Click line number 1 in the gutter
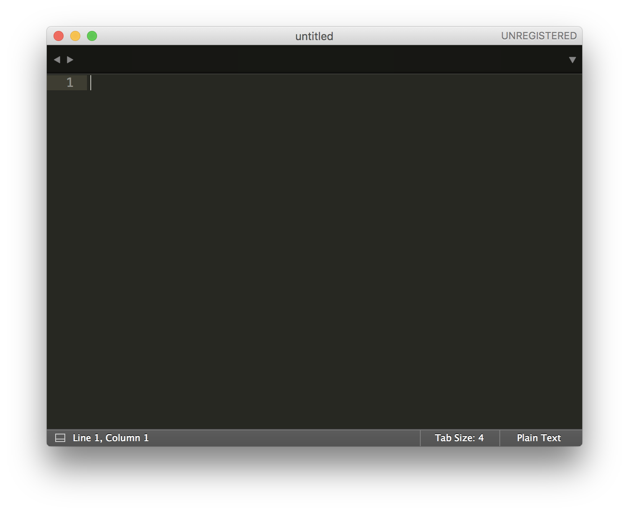Screen dimensions: 629x513 click(x=70, y=82)
